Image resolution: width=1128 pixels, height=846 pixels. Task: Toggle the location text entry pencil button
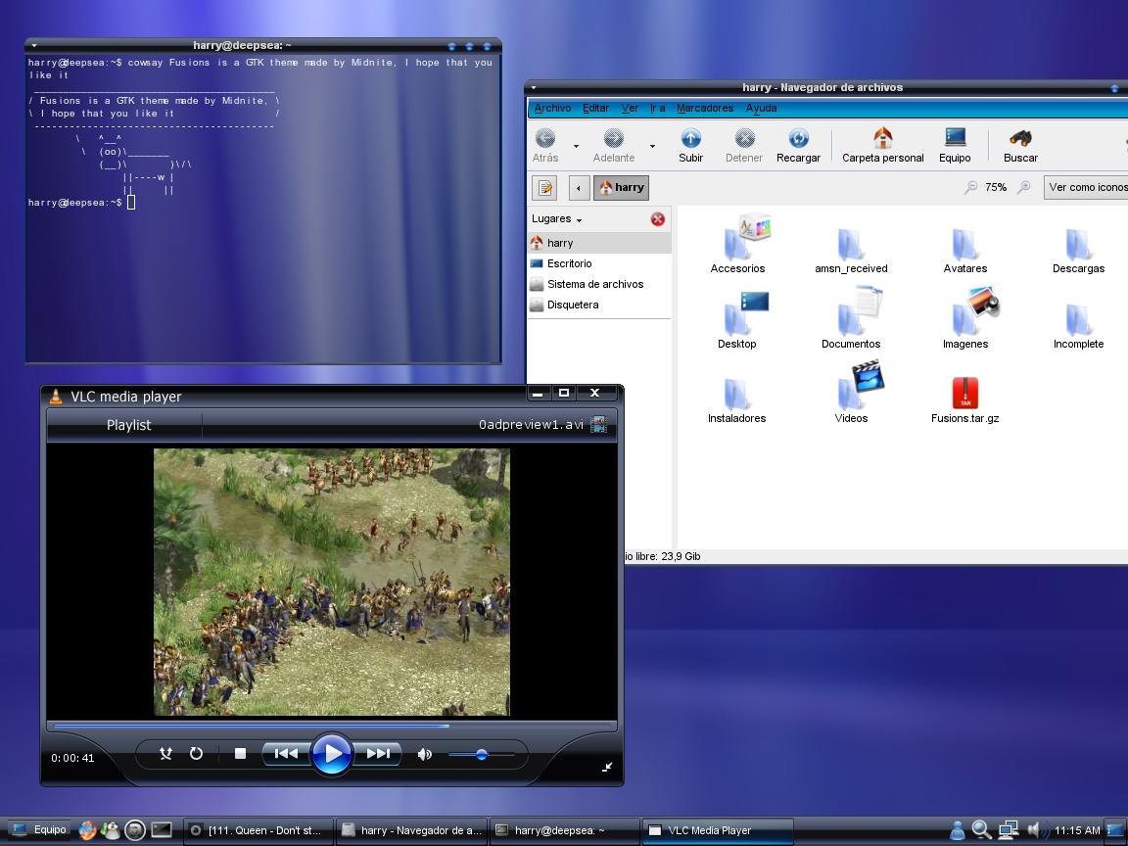[544, 188]
